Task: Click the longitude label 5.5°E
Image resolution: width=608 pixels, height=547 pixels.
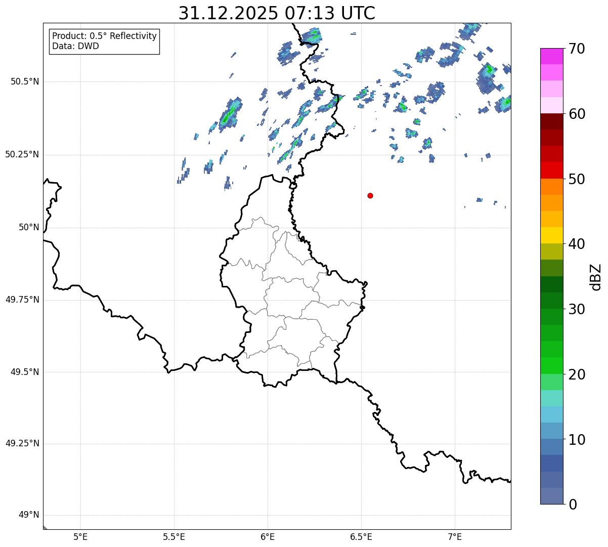Action: [174, 537]
